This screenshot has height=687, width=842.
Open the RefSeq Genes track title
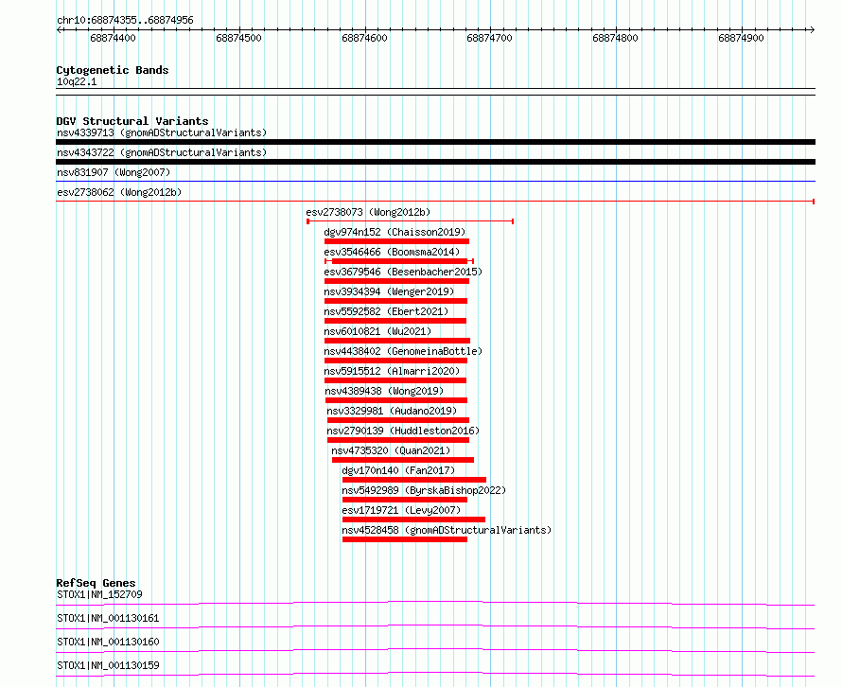pyautogui.click(x=96, y=583)
